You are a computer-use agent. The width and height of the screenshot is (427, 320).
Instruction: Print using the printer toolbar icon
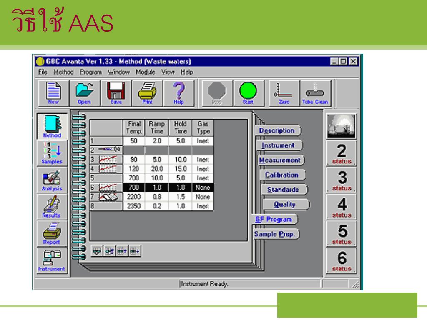147,93
